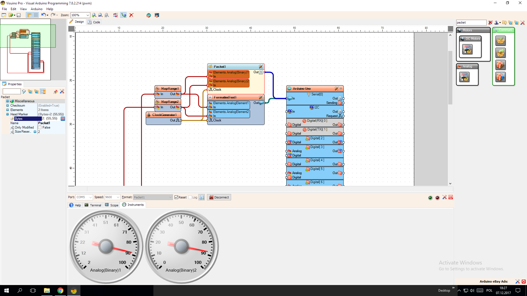Click the Zoom In magnifier icon

pyautogui.click(x=94, y=15)
